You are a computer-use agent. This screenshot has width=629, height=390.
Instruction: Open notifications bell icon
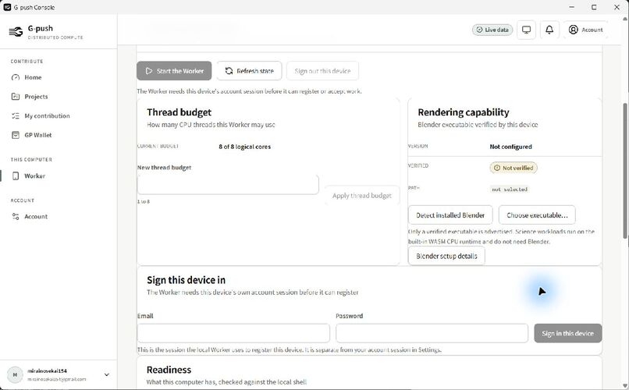pyautogui.click(x=549, y=30)
